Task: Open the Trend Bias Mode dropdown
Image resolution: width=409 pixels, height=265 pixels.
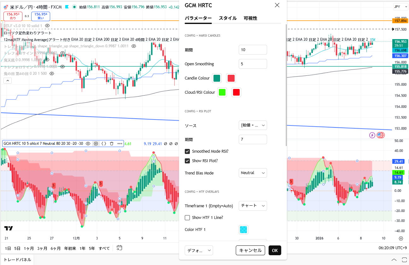Action: coord(253,173)
